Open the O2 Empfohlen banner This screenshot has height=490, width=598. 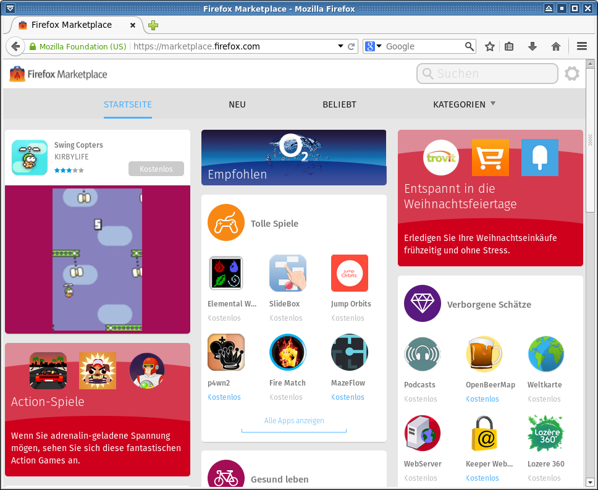click(293, 158)
